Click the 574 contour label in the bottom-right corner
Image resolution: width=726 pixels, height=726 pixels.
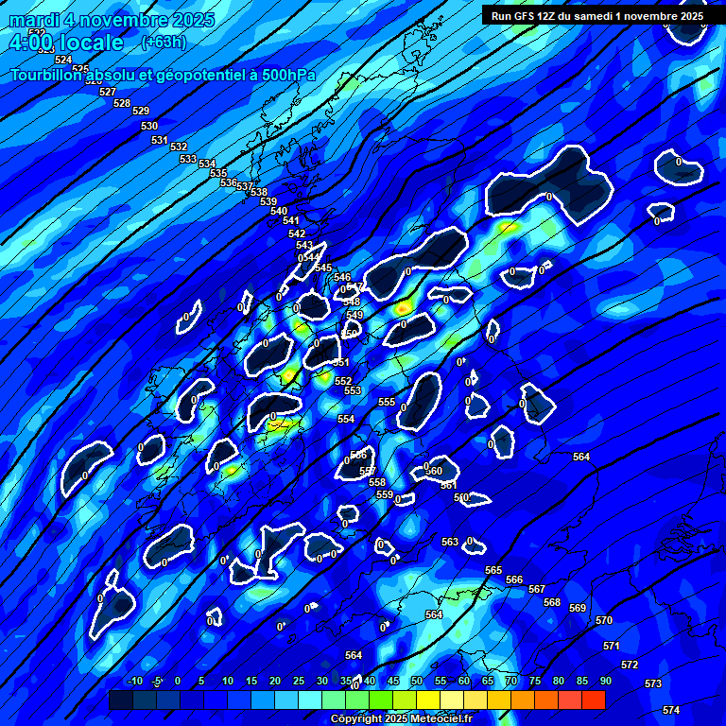click(x=671, y=710)
